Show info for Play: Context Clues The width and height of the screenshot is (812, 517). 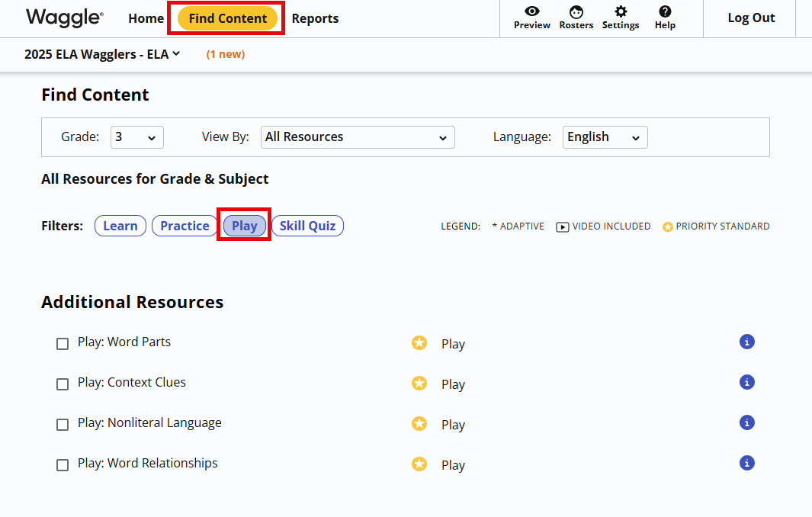point(746,382)
